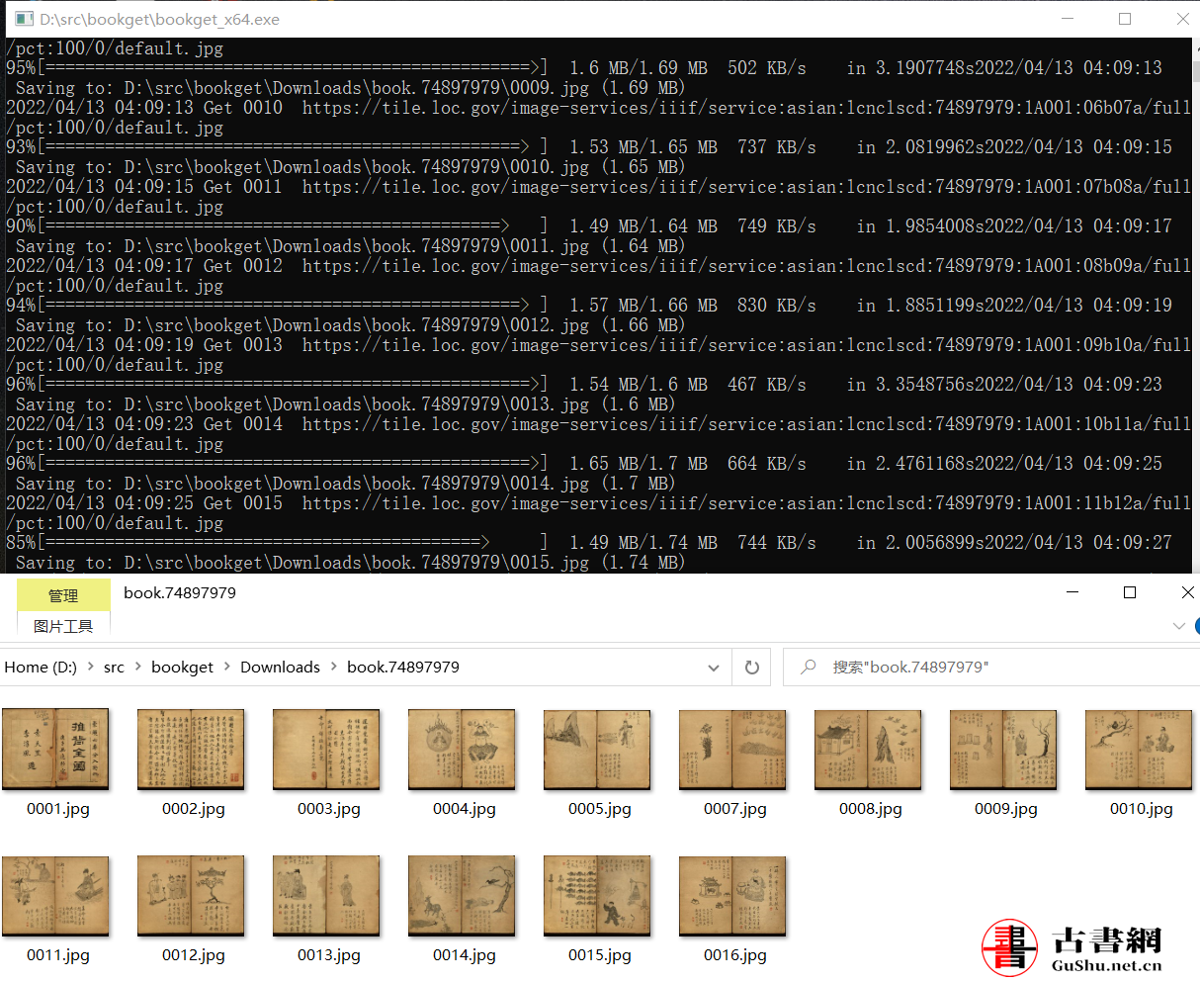The width and height of the screenshot is (1200, 982).
Task: Maximize the Explorer window
Action: pyautogui.click(x=1130, y=592)
